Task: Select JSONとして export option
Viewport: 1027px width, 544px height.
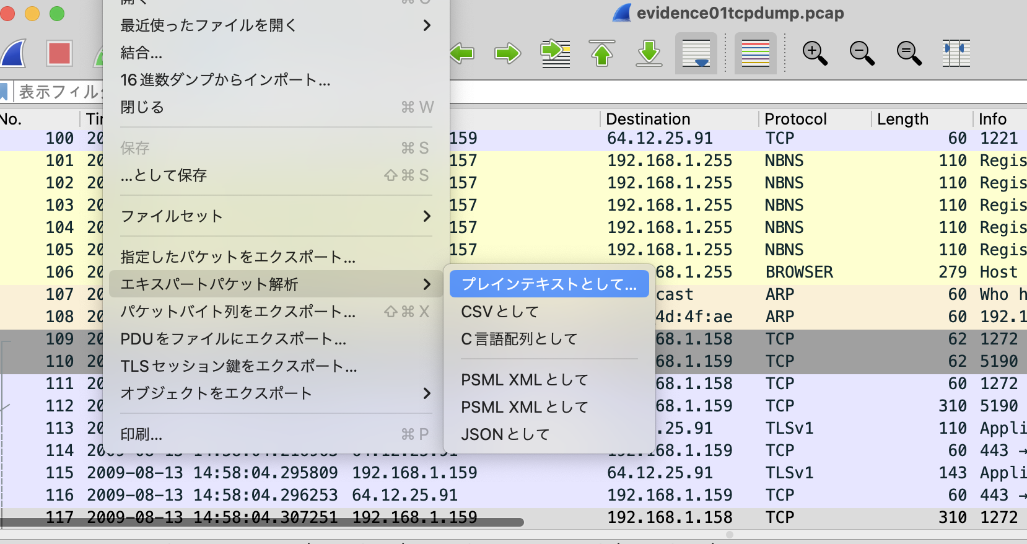Action: coord(549,434)
